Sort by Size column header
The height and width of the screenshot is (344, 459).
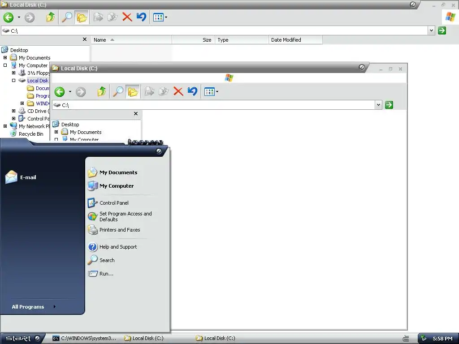click(194, 40)
